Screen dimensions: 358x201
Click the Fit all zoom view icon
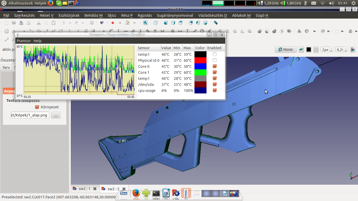tap(145, 23)
